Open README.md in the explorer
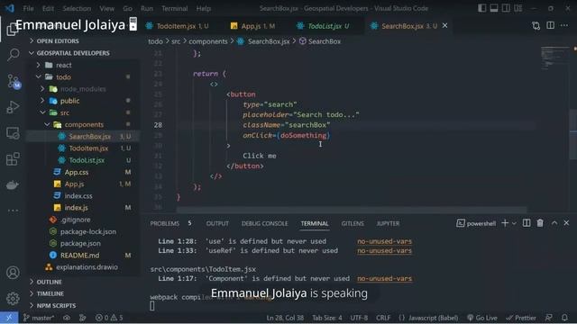The image size is (577, 324). click(x=79, y=255)
